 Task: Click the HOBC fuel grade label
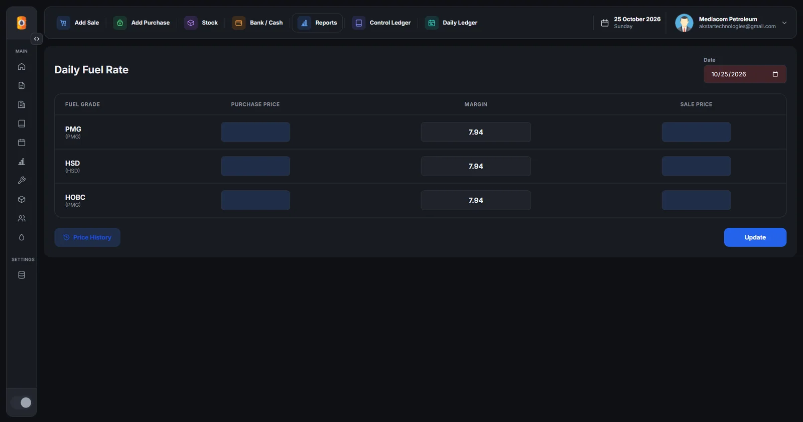point(75,197)
